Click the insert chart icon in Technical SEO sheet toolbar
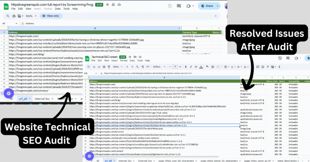The width and height of the screenshot is (310, 162). pos(262,67)
